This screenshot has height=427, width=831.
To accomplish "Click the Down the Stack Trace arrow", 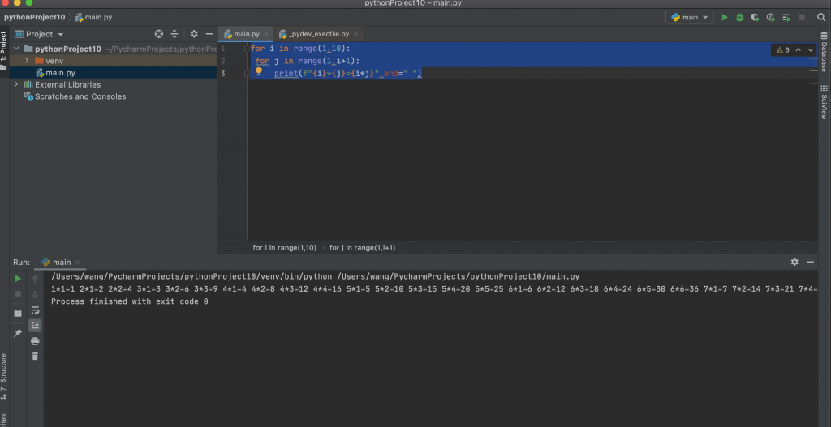I will [x=36, y=294].
